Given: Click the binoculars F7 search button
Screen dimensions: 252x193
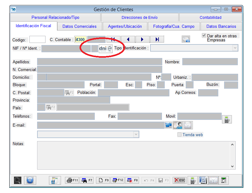Looking at the screenshot, I should [87, 180].
